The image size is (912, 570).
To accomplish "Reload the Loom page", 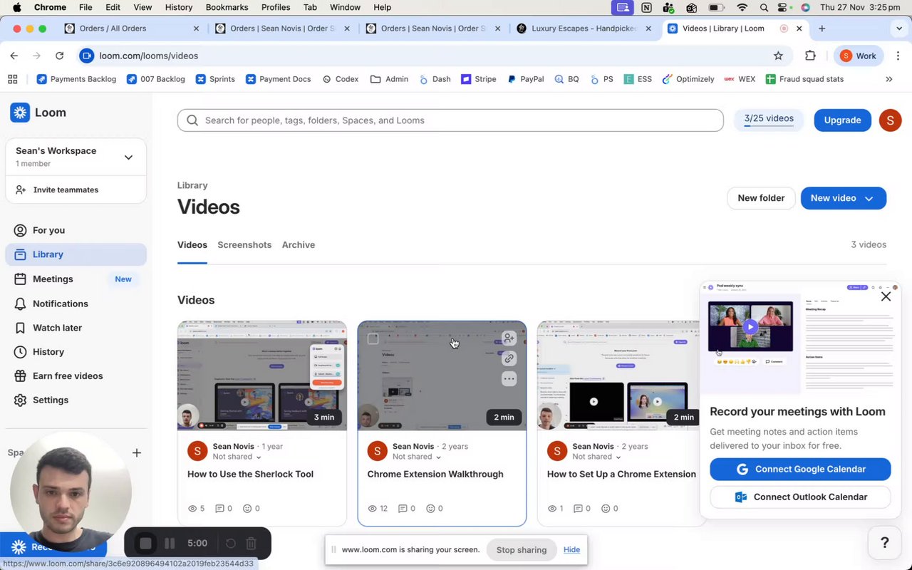I will (59, 56).
